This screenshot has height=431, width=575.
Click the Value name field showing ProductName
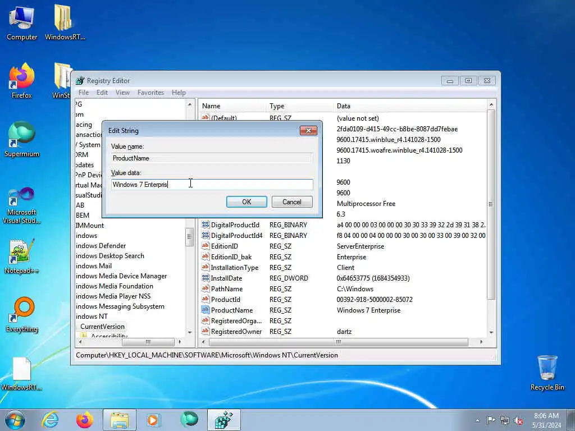click(x=212, y=158)
